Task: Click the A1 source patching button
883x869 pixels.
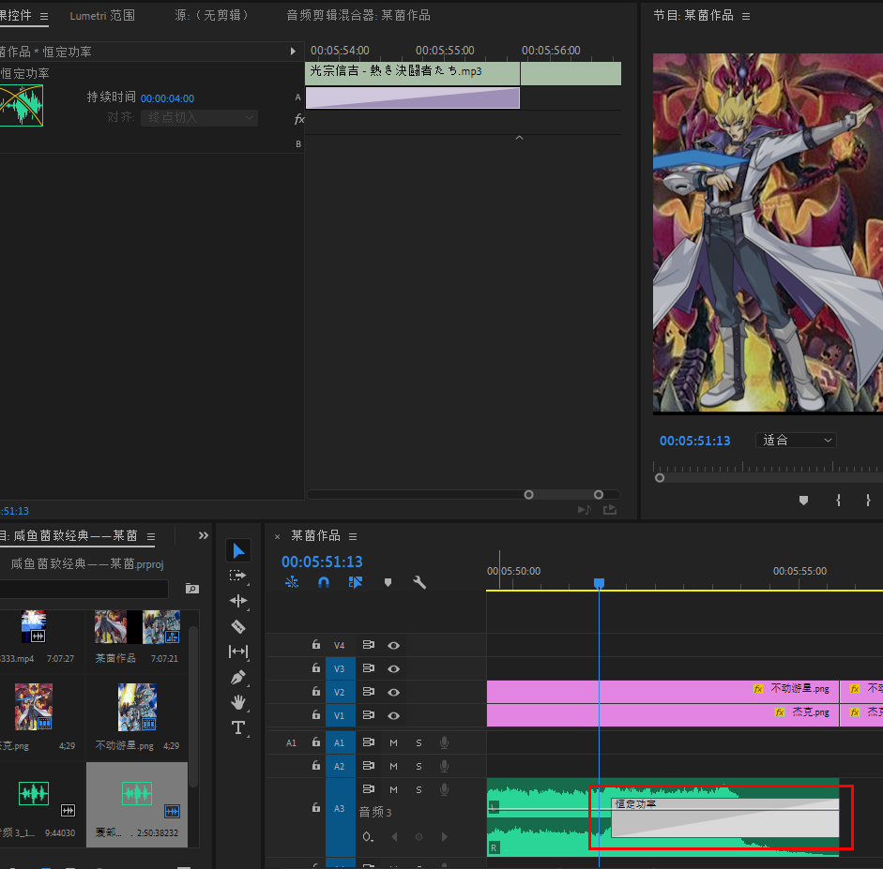Action: [291, 743]
